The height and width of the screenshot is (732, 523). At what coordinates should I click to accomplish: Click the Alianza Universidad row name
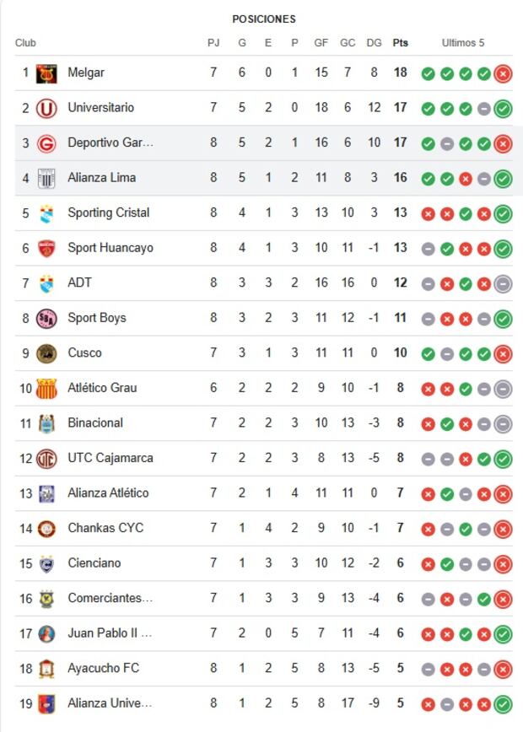click(111, 703)
